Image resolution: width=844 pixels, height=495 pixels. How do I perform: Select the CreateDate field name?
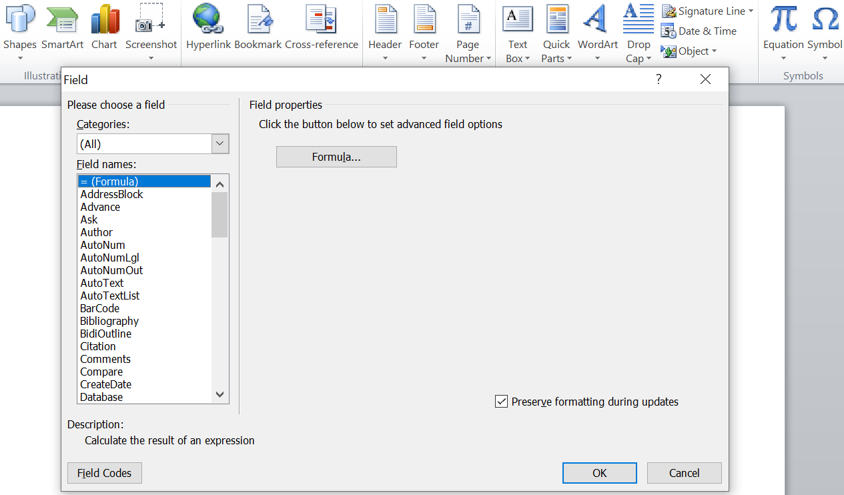click(x=144, y=384)
